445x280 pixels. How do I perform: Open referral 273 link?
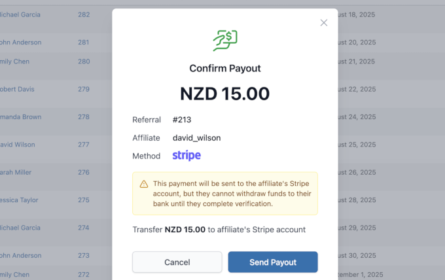84,256
